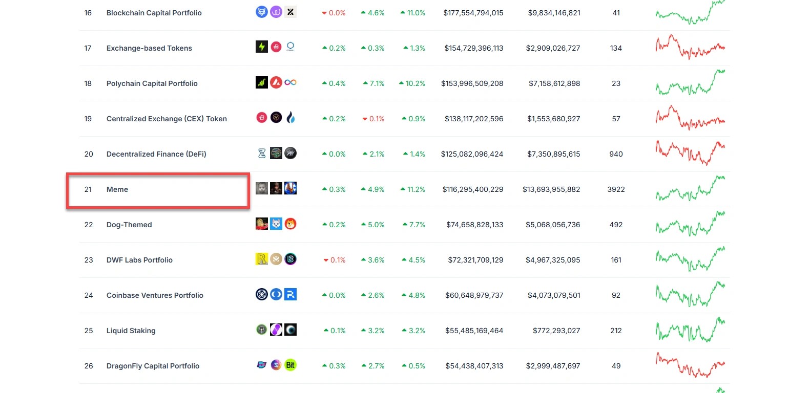Click the Shiba Inu coin icon in Dog-Themed row
789x393 pixels.
(x=290, y=224)
